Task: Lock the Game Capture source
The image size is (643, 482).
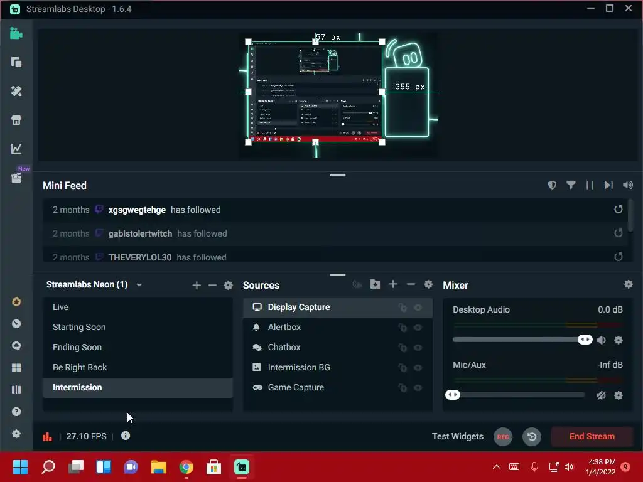Action: pyautogui.click(x=403, y=388)
